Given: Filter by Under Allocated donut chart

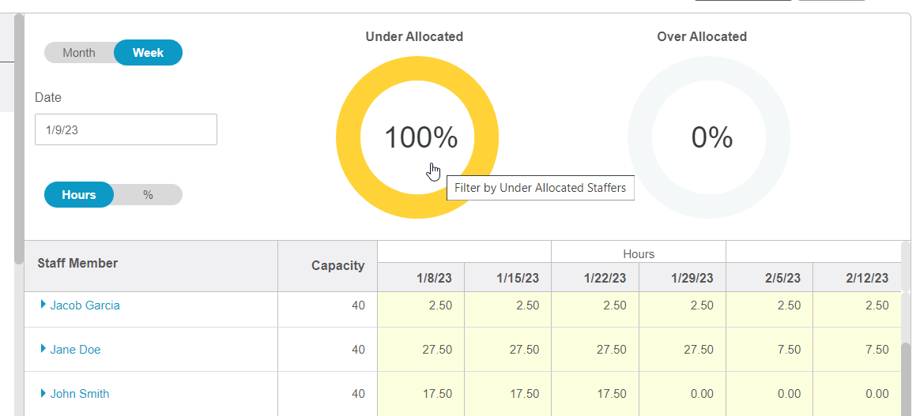Looking at the screenshot, I should coord(417,138).
